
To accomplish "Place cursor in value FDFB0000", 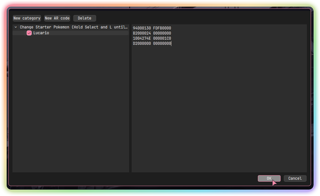I will [162, 28].
